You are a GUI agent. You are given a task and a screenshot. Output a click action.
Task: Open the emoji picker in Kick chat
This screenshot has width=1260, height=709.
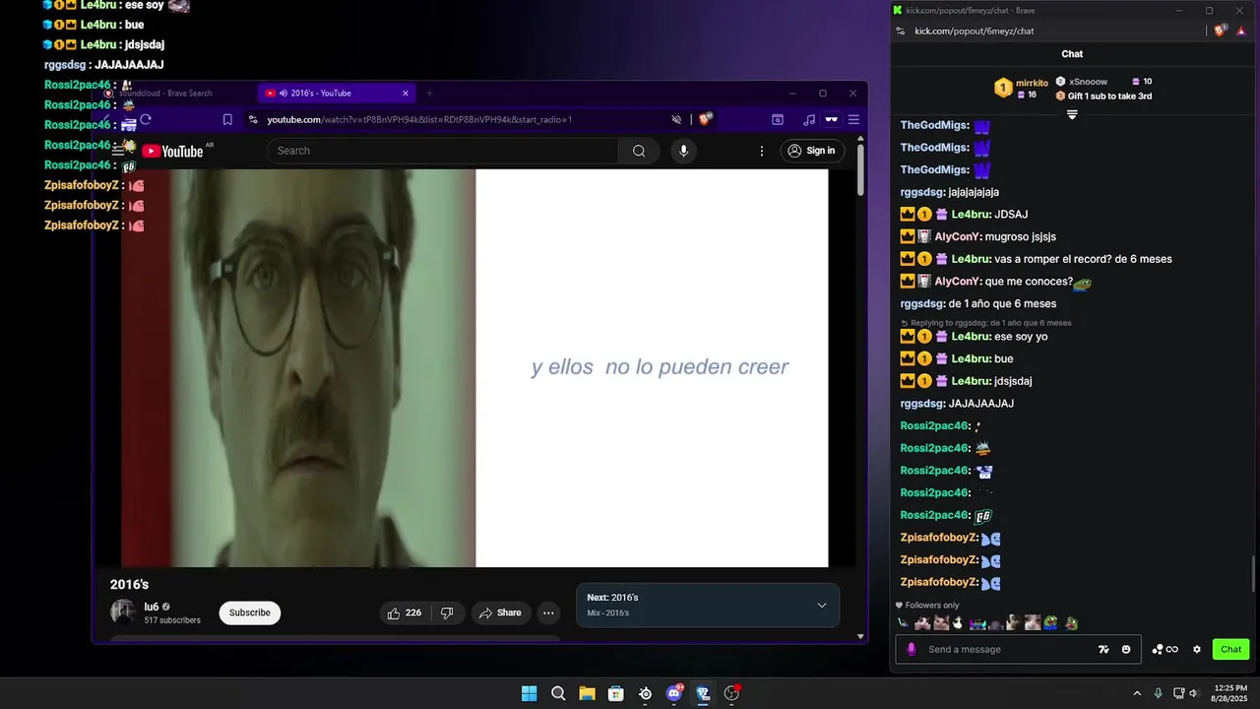click(x=1126, y=649)
